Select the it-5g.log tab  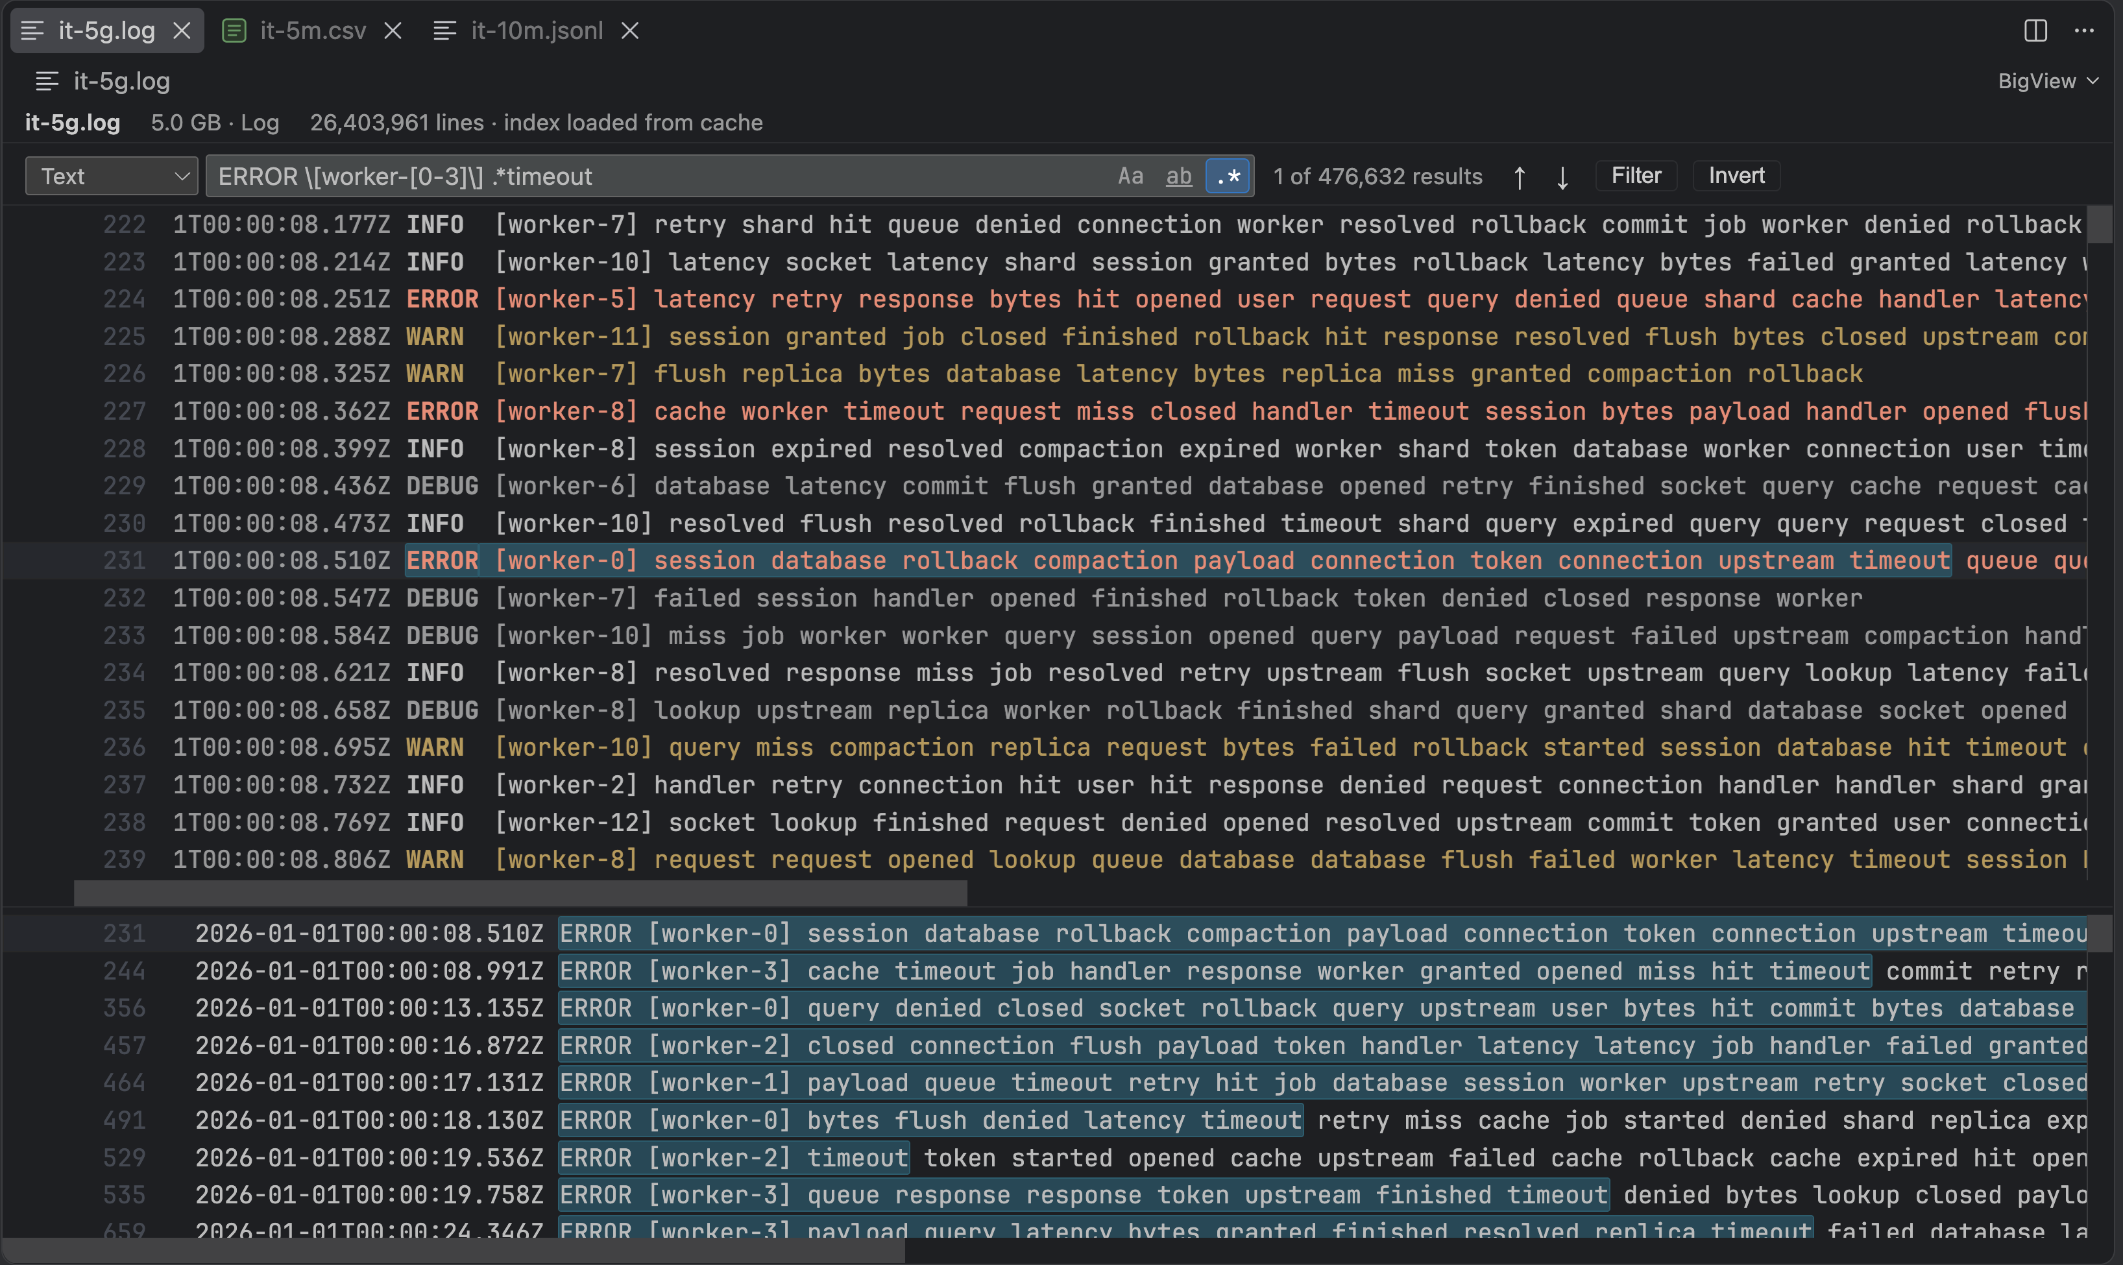tap(106, 30)
